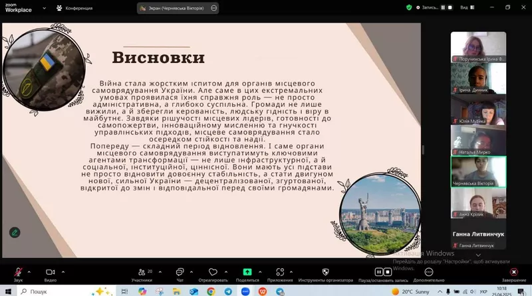Expand the arrow beside Приложения
532x296 pixels.
click(291, 272)
